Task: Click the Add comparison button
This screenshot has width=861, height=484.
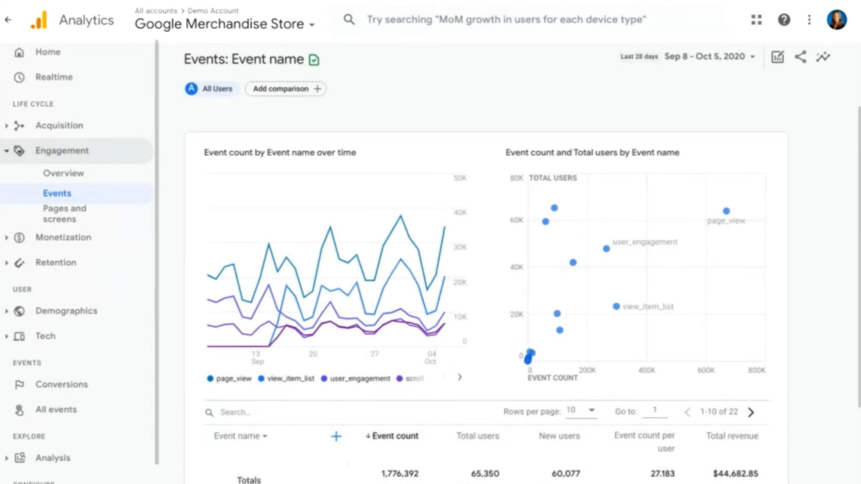Action: (x=286, y=89)
